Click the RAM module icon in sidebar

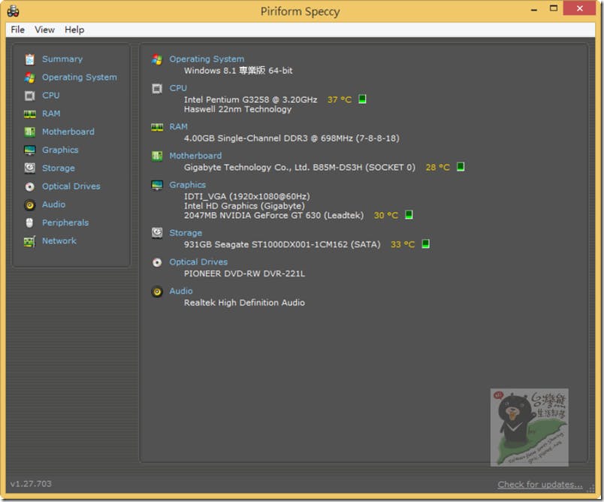click(x=29, y=113)
